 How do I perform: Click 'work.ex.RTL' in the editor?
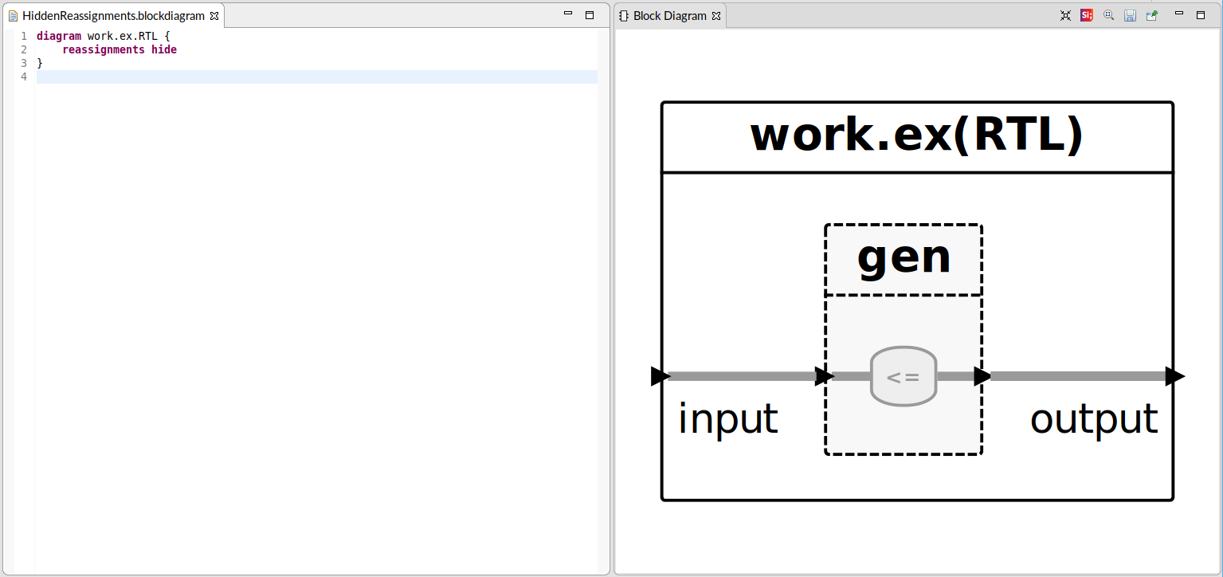123,37
